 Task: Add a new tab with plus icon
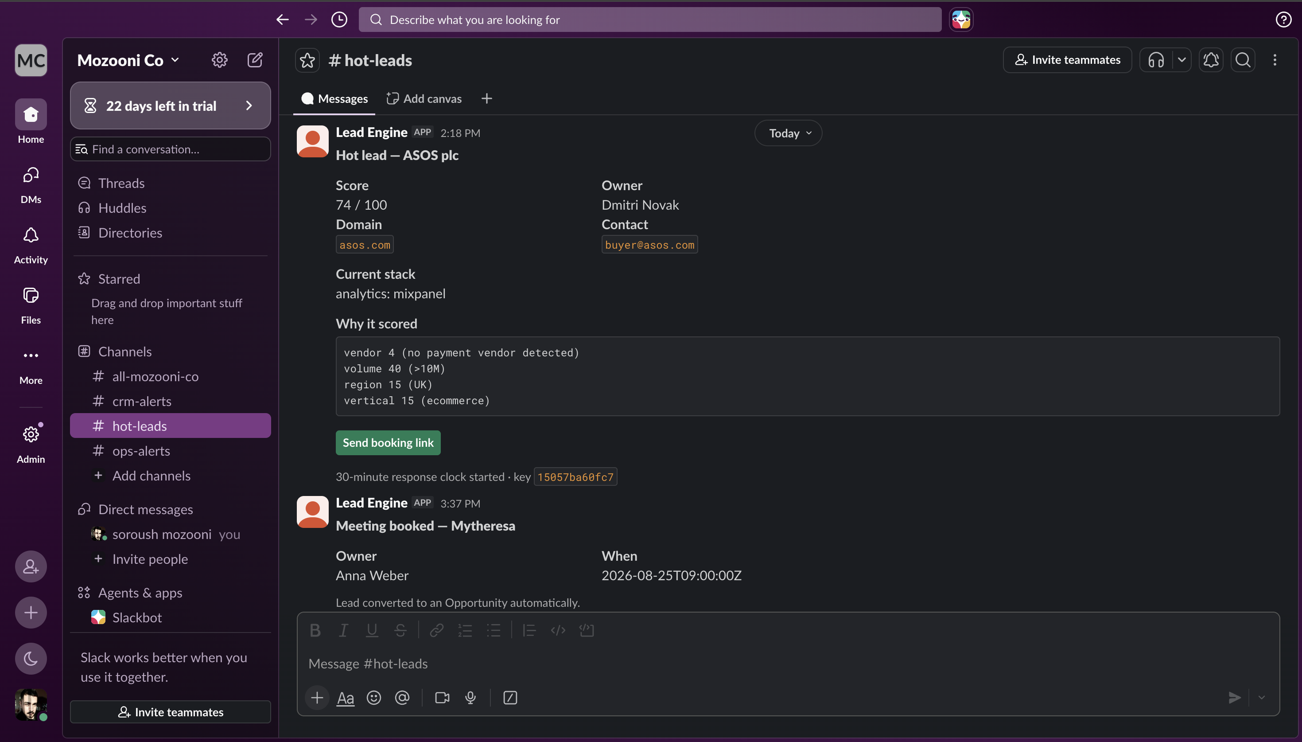[x=486, y=98]
